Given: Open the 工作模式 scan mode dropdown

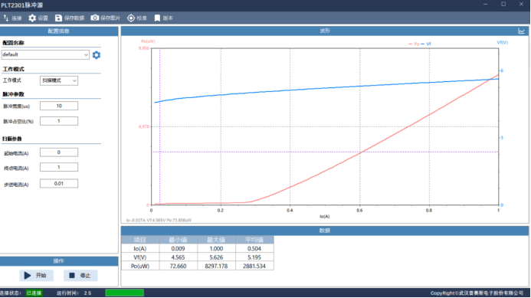Looking at the screenshot, I should [59, 80].
